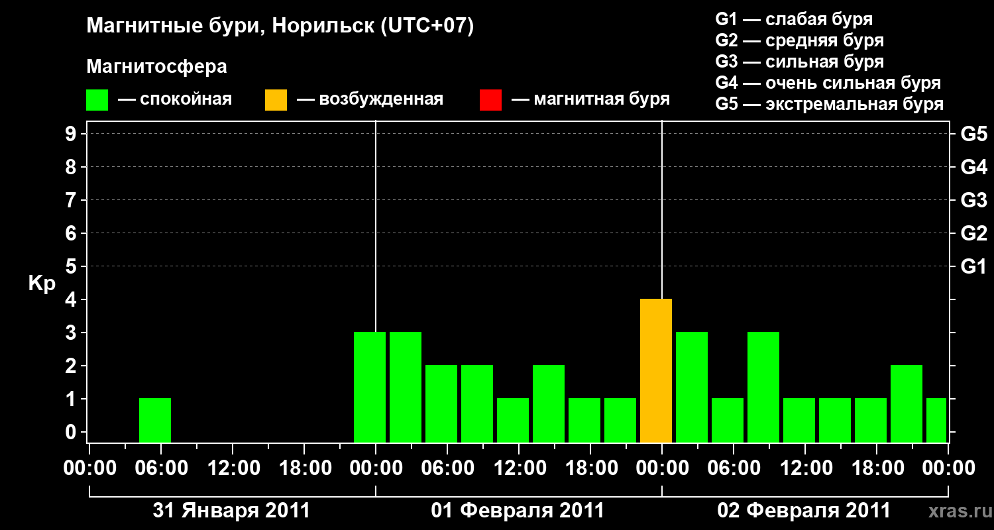Image resolution: width=994 pixels, height=530 pixels.
Task: Click 'G1 — слабая буря' legend line
Action: point(794,19)
